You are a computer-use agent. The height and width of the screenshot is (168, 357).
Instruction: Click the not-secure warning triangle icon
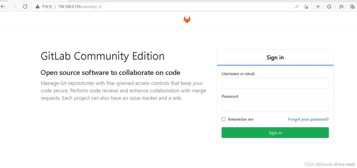[37, 6]
